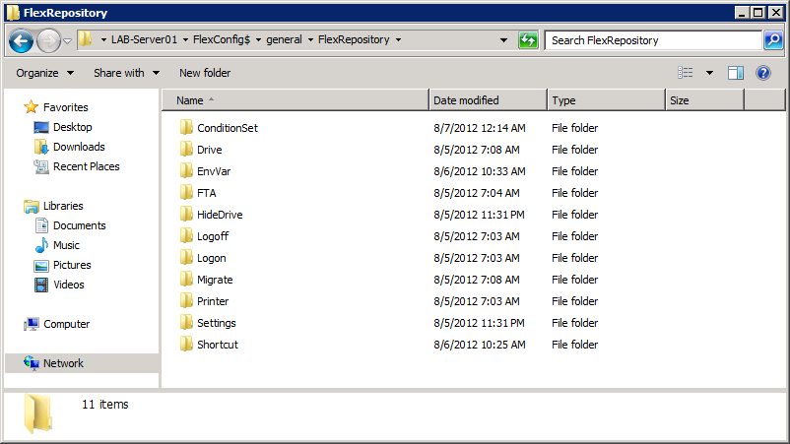
Task: Sort by Date modified column header
Action: (488, 100)
